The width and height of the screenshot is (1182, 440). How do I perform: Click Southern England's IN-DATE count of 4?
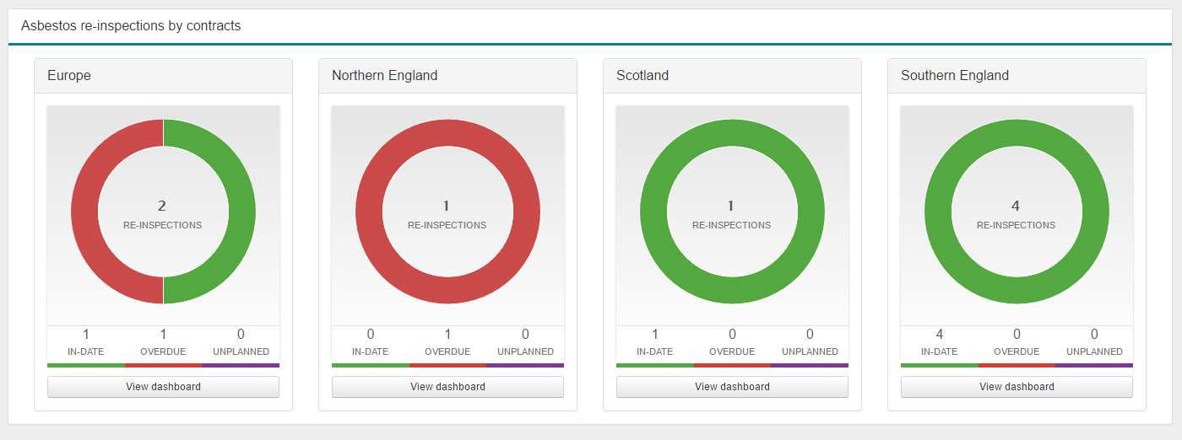click(x=939, y=335)
